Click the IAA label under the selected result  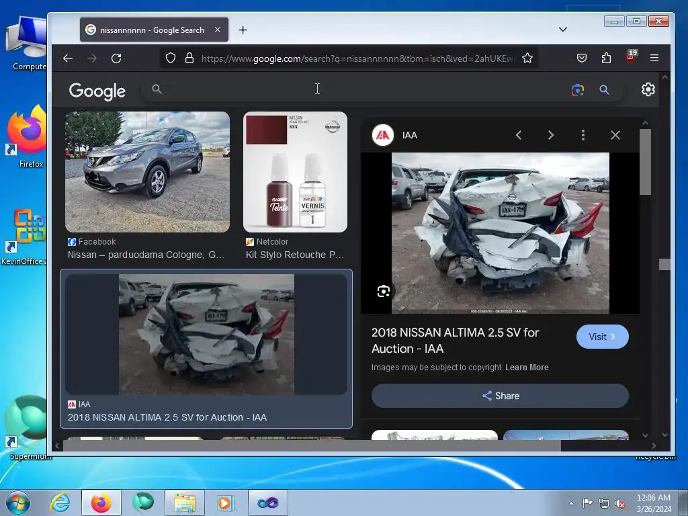[79, 404]
